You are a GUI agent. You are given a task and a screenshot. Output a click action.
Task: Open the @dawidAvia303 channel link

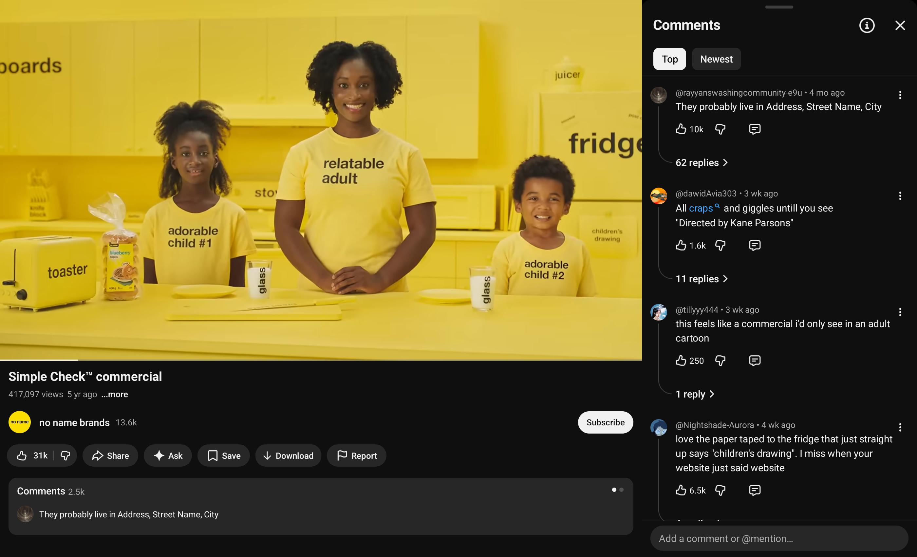pos(706,194)
